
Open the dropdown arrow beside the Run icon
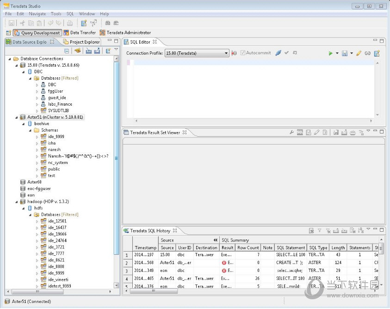[337, 53]
